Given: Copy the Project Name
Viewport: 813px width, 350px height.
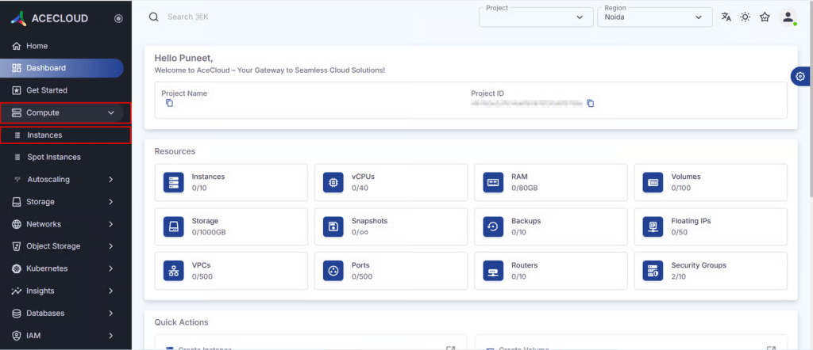Looking at the screenshot, I should (x=169, y=104).
